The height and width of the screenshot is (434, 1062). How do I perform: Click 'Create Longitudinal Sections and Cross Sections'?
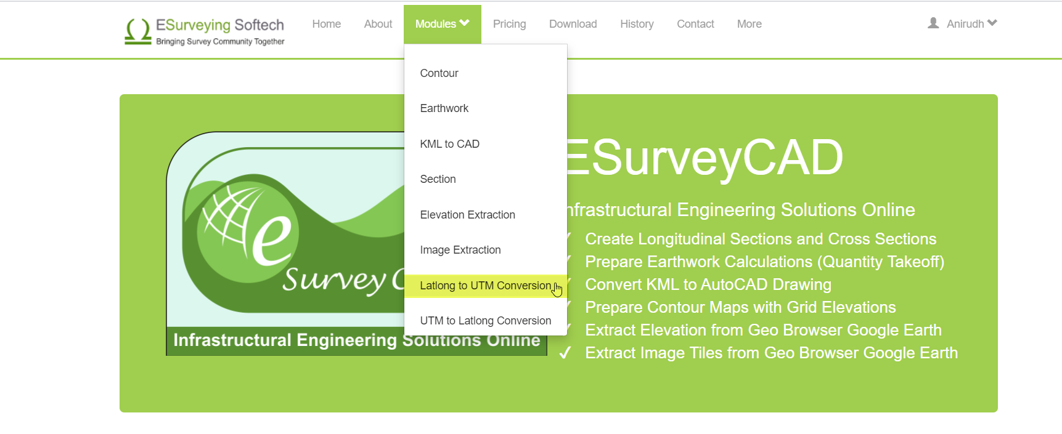[x=761, y=239]
